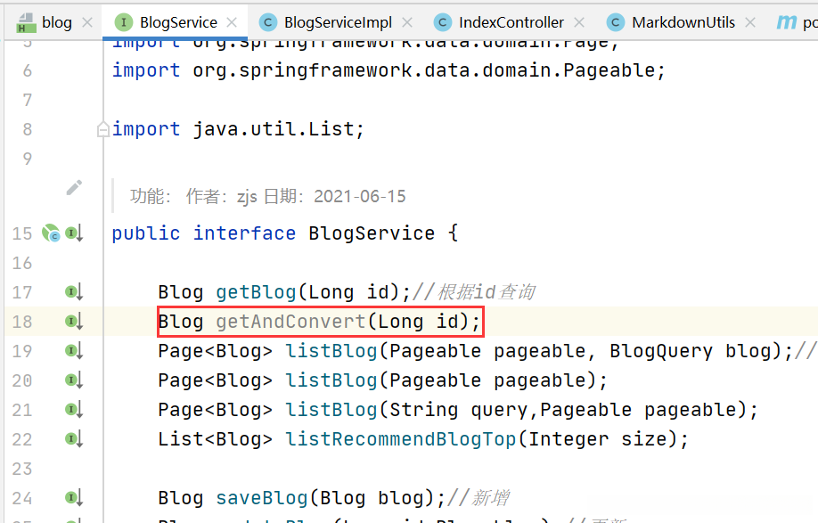Click implementation gutter icon on line 21
818x523 pixels.
74,410
